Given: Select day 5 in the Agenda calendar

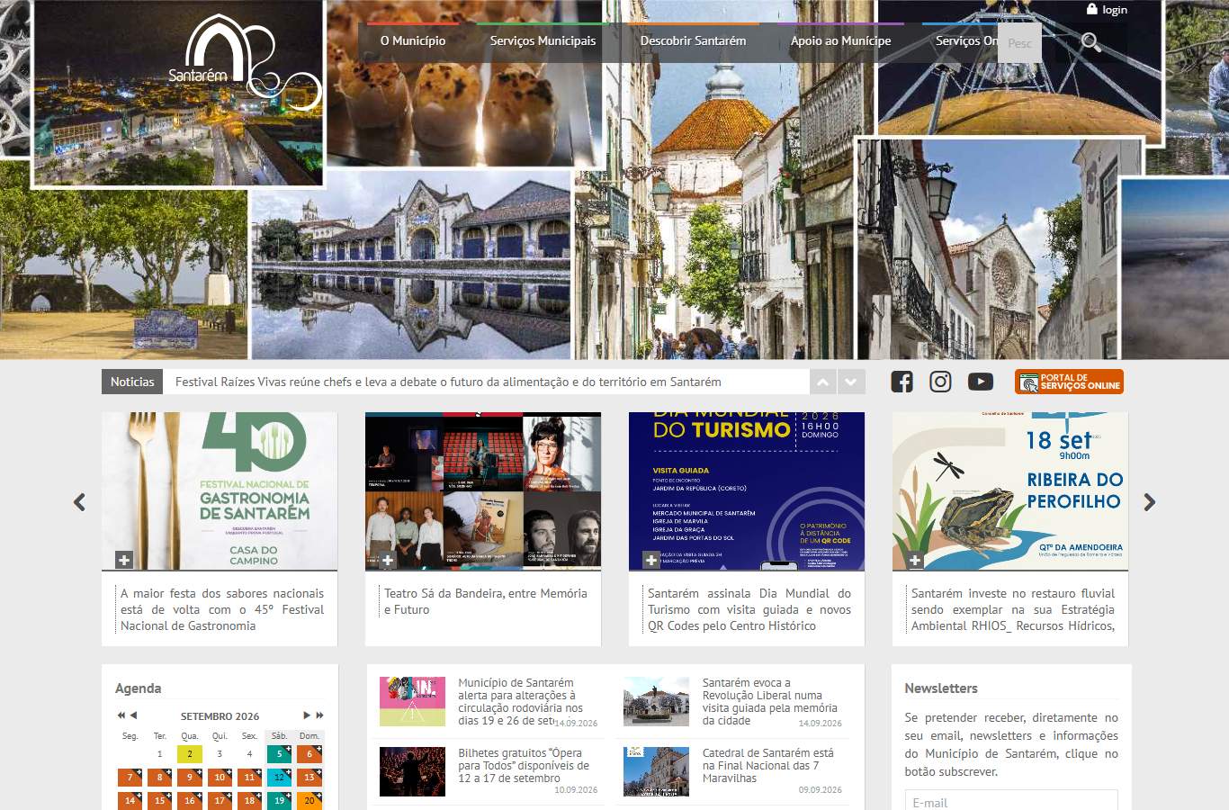Looking at the screenshot, I should [x=279, y=754].
